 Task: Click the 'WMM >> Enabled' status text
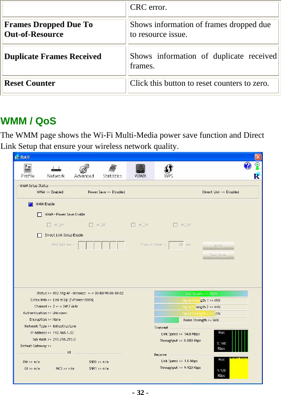coord(50,192)
